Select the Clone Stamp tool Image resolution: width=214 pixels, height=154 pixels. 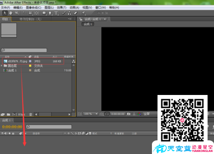(69, 13)
